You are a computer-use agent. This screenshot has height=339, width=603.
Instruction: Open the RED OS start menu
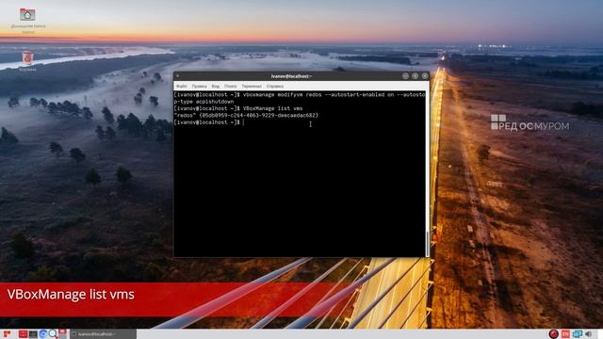tap(7, 334)
